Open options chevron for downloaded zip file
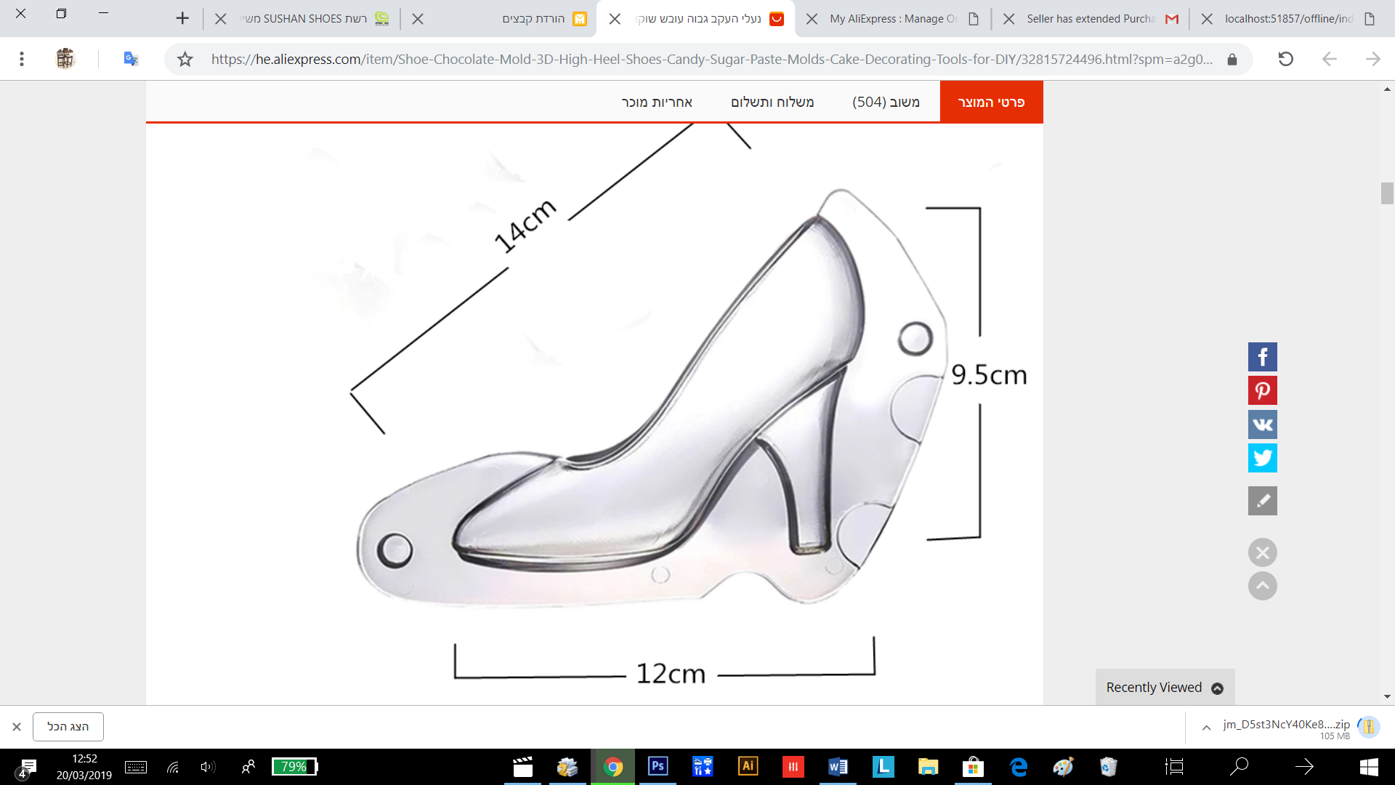Screen dimensions: 1395x785 pos(1206,728)
